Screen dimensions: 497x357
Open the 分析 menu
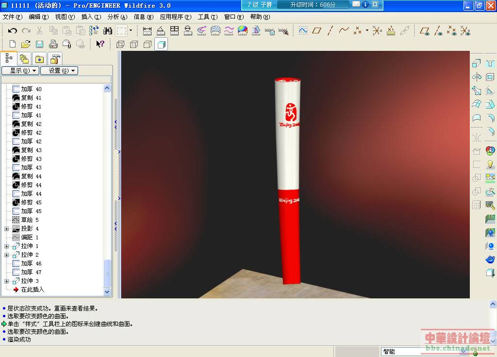117,17
